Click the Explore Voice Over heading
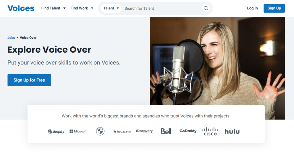 pyautogui.click(x=49, y=50)
